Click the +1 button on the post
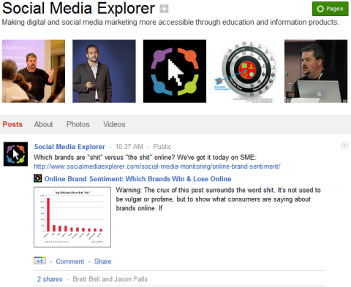 39,261
